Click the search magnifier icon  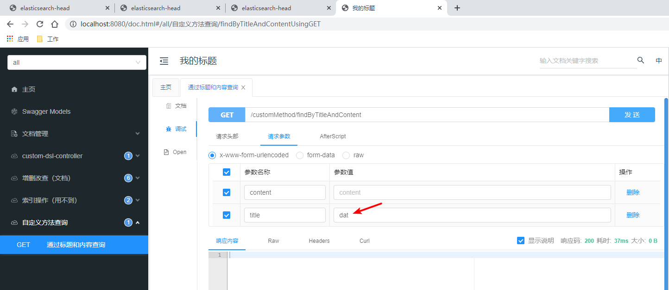641,60
